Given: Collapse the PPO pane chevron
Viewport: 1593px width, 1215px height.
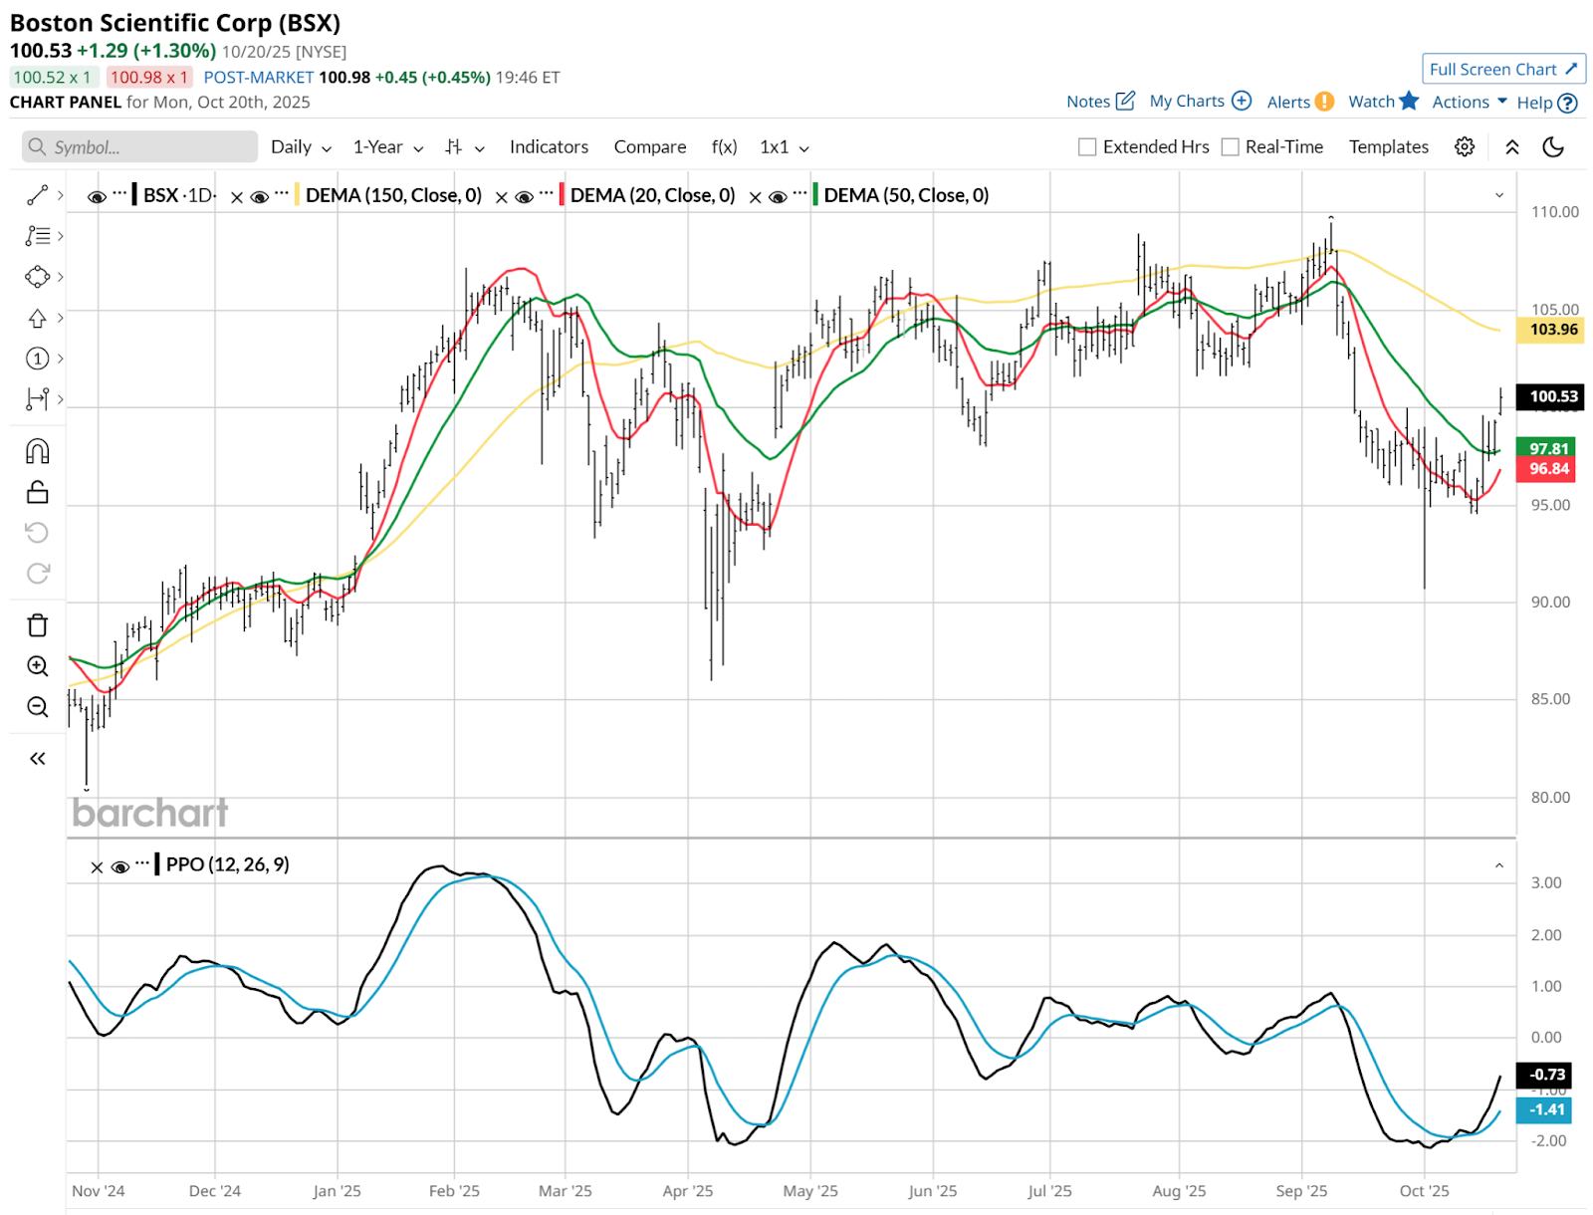Looking at the screenshot, I should pyautogui.click(x=1499, y=865).
